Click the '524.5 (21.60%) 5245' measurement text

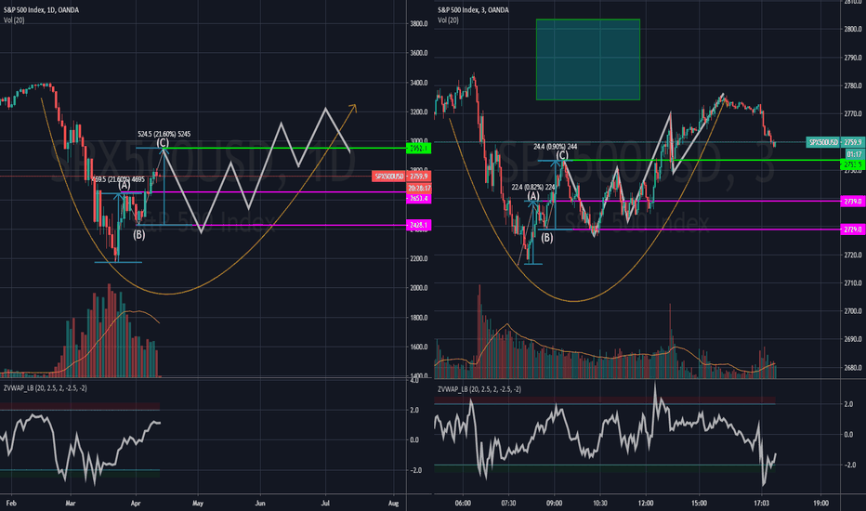click(x=164, y=134)
